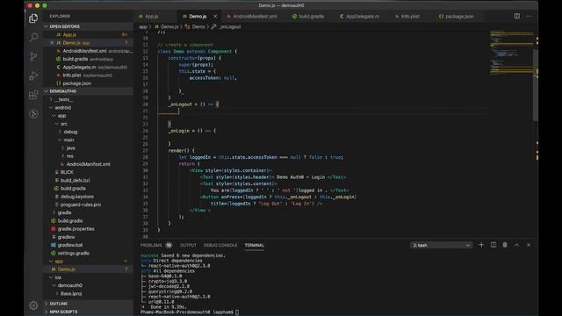Open the Search view icon
This screenshot has width=562, height=316.
33,37
